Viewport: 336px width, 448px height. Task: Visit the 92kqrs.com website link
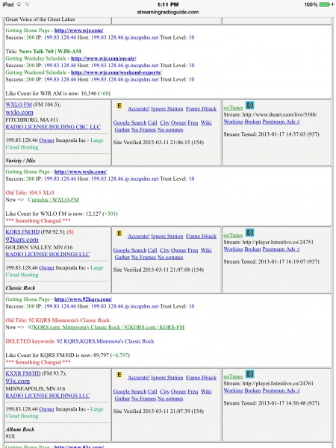22,240
